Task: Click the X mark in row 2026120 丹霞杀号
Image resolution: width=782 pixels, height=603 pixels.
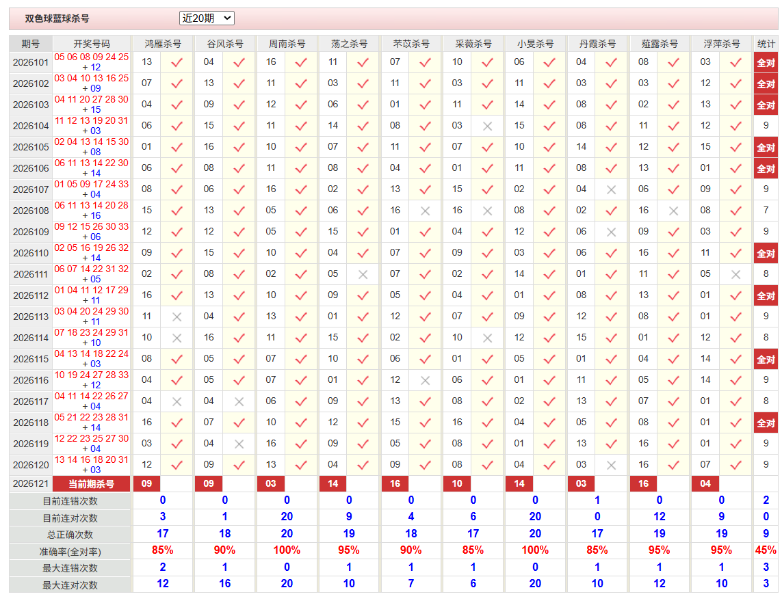Action: click(612, 466)
